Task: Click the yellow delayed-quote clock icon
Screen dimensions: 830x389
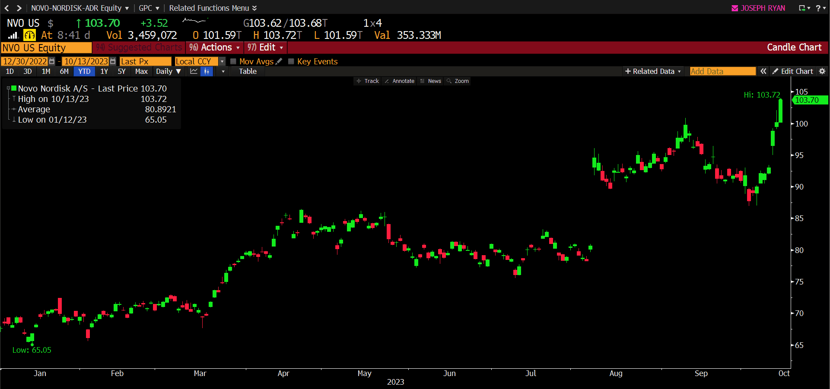Action: (x=29, y=35)
